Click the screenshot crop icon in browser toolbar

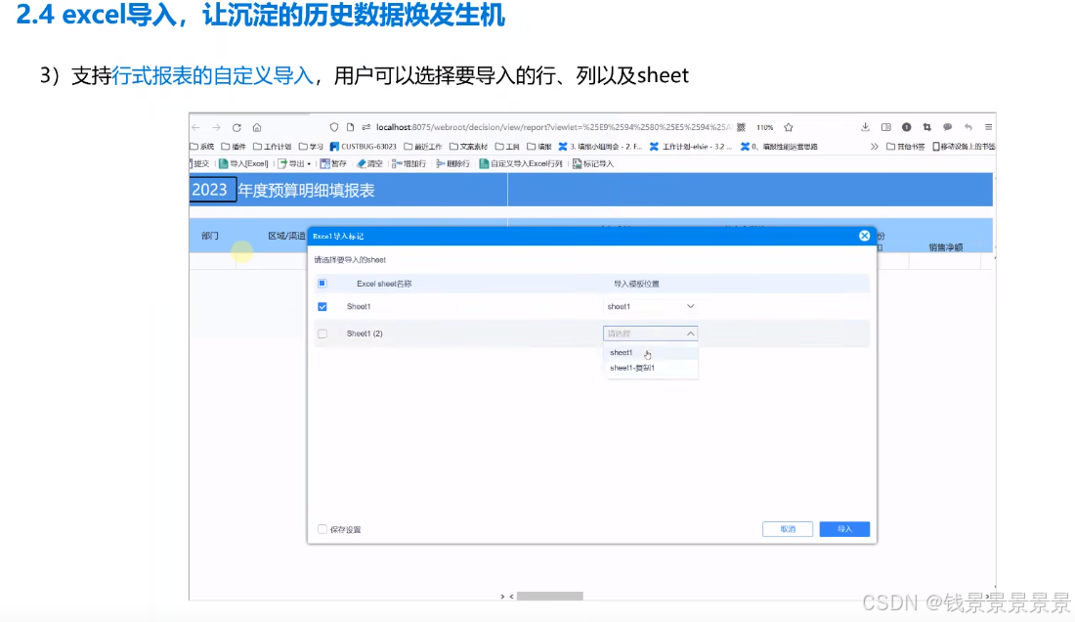tap(926, 127)
